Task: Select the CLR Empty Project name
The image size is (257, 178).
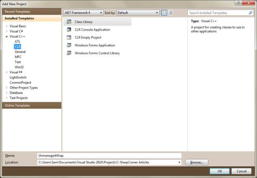Action: (88, 38)
